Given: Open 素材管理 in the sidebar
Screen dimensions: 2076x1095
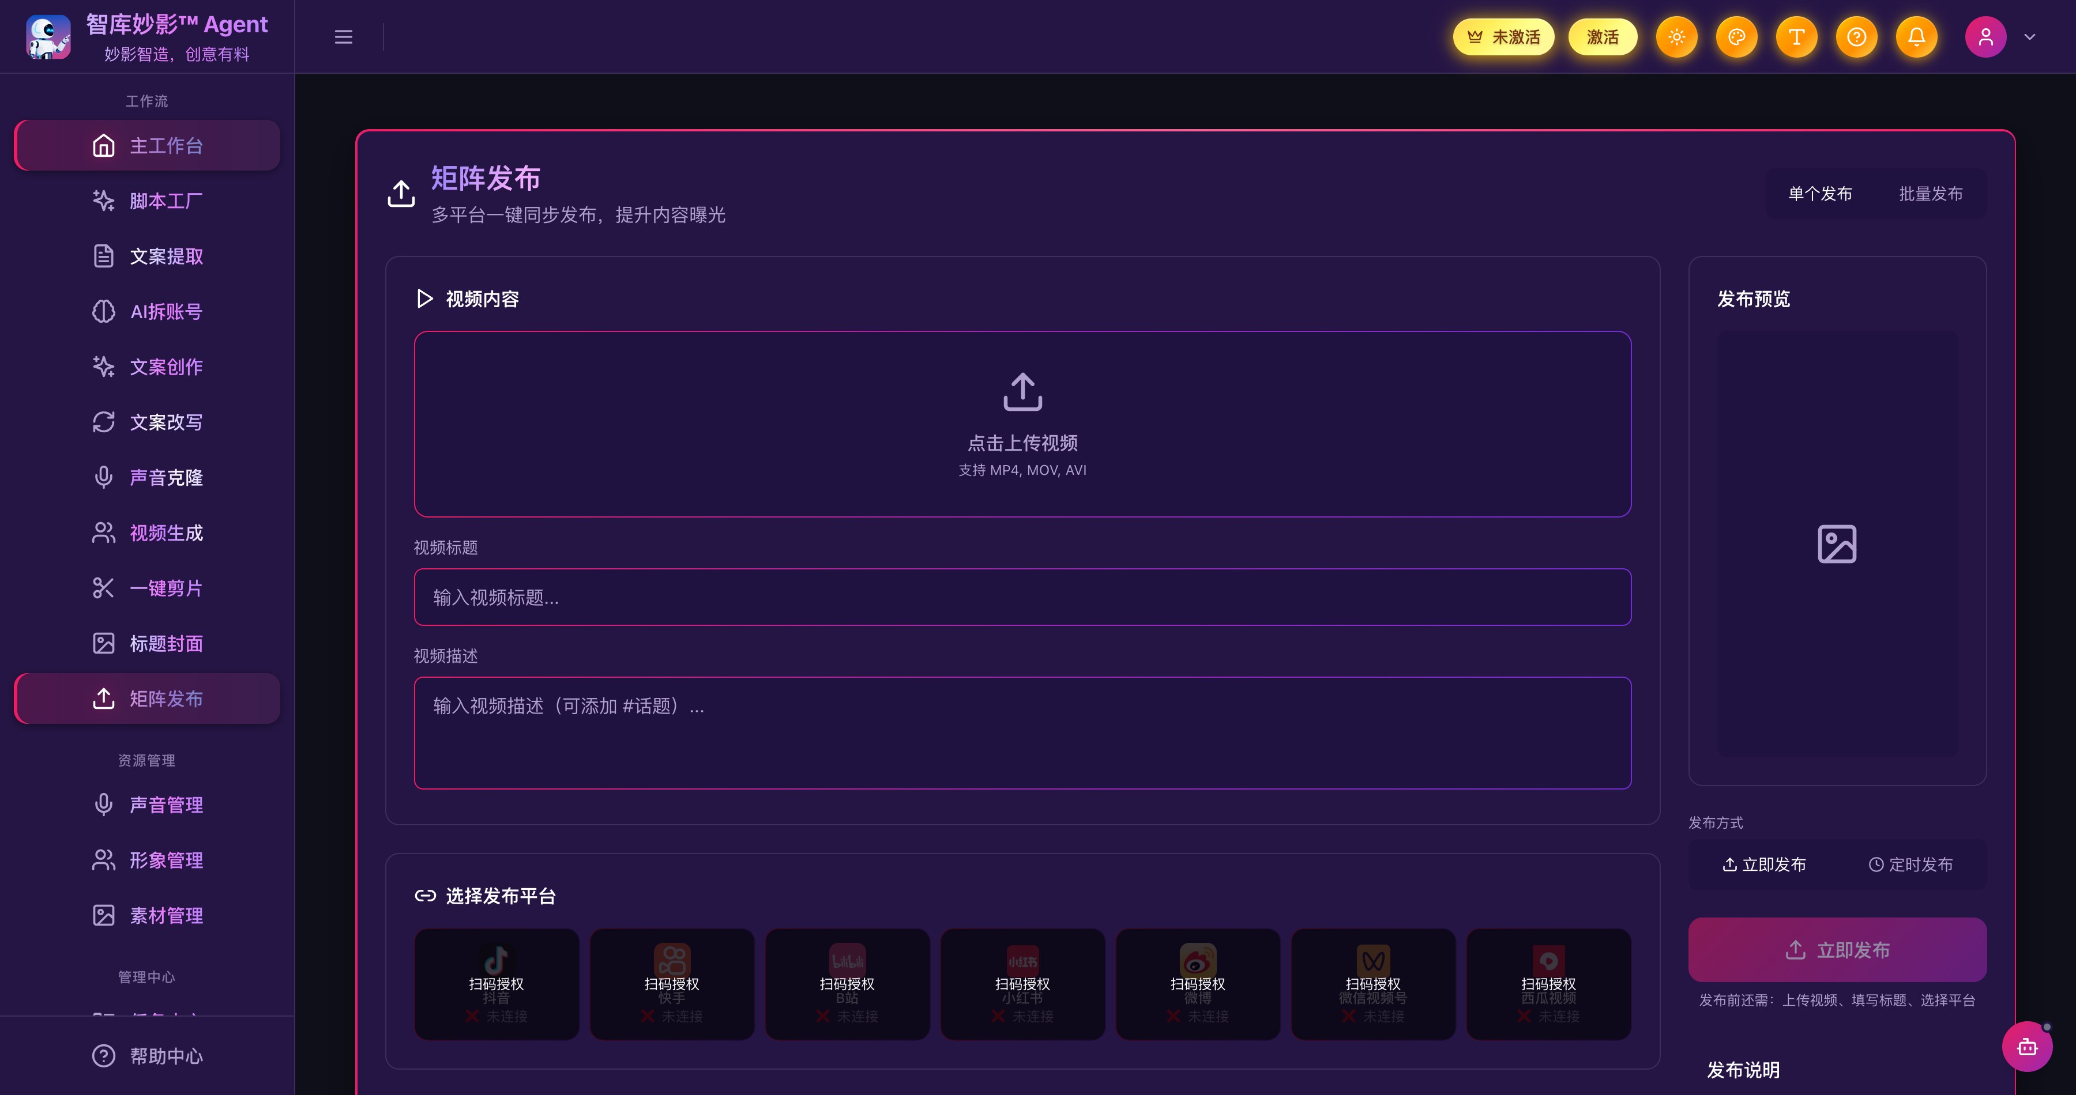Looking at the screenshot, I should click(148, 915).
